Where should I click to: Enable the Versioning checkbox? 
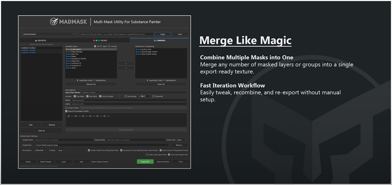pos(126,96)
